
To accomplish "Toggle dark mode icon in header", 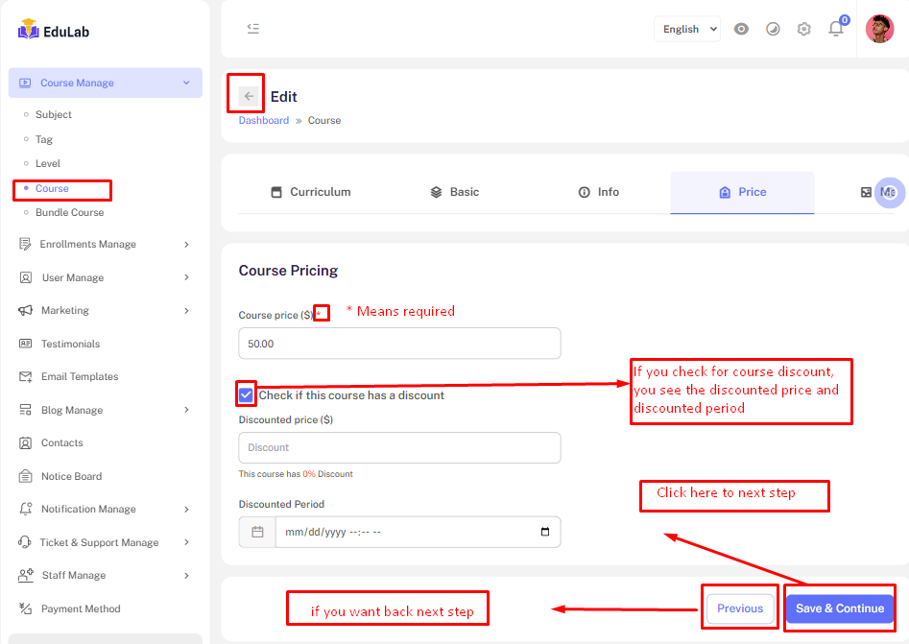I will [x=773, y=29].
